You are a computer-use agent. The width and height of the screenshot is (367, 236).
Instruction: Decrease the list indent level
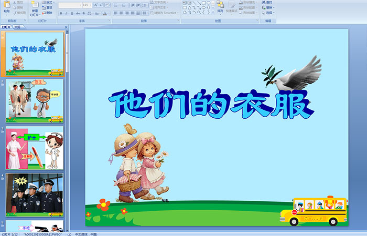[x=133, y=5]
